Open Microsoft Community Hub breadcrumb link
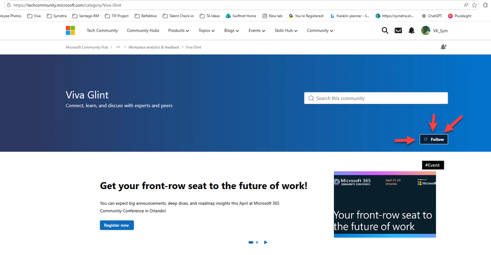 87,47
